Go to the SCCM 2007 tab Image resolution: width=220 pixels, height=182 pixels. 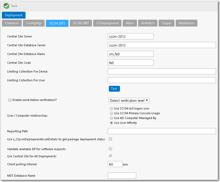[81, 23]
